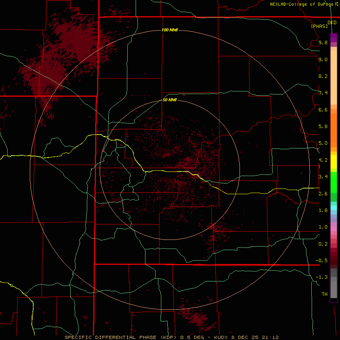Click the TH legend label

pyautogui.click(x=325, y=294)
